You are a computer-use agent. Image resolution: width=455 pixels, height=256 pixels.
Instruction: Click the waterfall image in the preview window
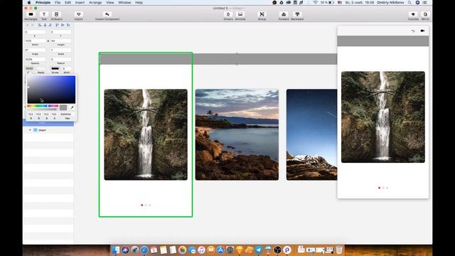click(383, 117)
